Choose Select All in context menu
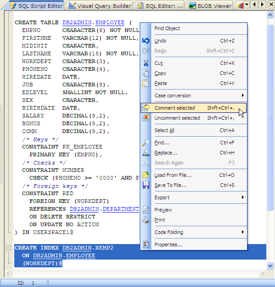This screenshot has width=275, height=287. [x=194, y=130]
